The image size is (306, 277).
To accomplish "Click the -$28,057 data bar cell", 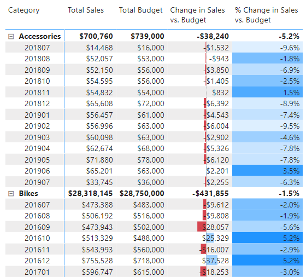I will coord(199,227).
